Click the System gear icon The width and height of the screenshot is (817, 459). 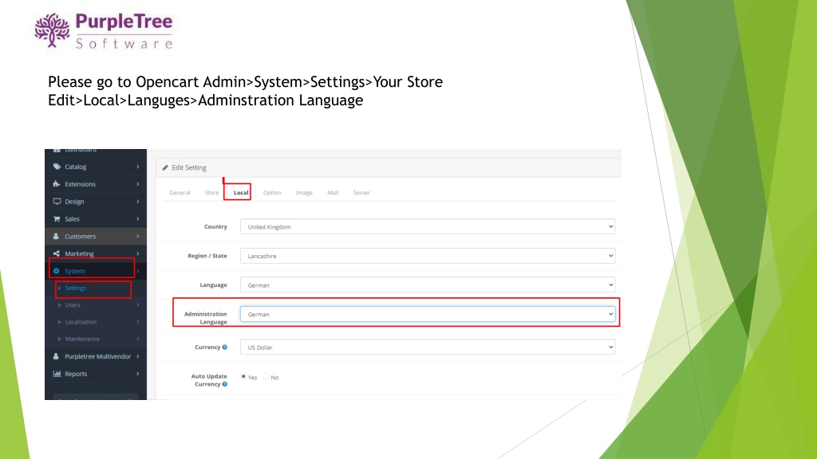(57, 271)
